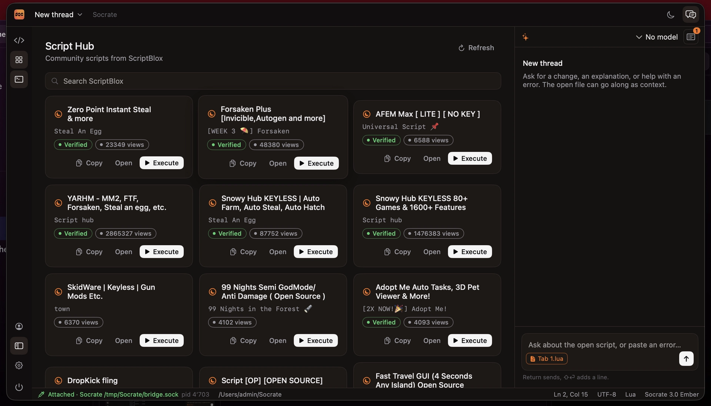
Task: Execute Snowy Hub Auto Farm script
Action: tap(316, 252)
